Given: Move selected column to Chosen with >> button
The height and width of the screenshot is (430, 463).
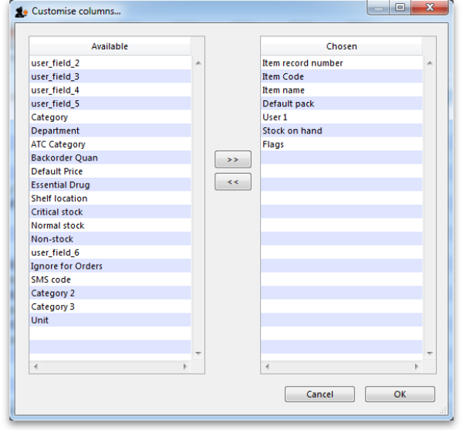Looking at the screenshot, I should [232, 160].
